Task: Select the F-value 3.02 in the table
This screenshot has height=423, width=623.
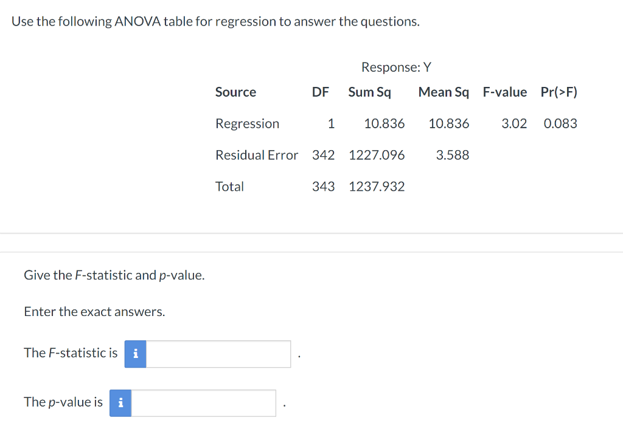Action: (514, 123)
